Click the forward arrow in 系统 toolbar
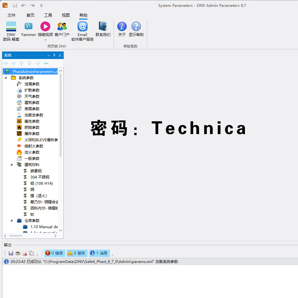298x298 pixels. click(14, 63)
